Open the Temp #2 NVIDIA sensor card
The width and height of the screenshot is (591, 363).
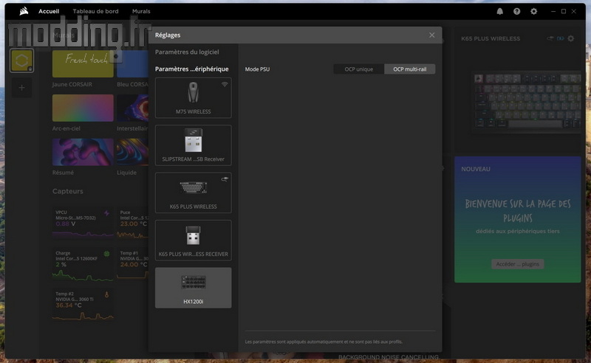point(83,305)
